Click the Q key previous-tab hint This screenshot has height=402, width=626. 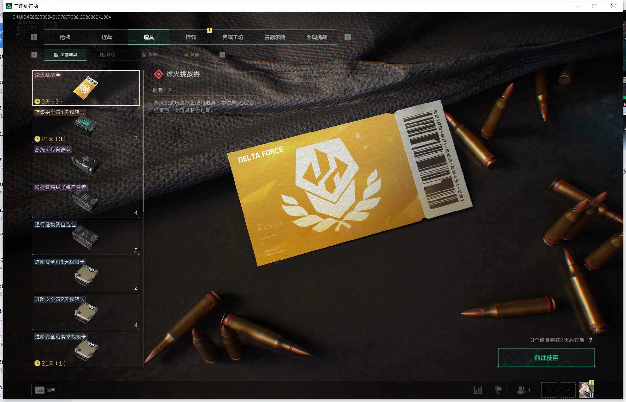coord(34,37)
